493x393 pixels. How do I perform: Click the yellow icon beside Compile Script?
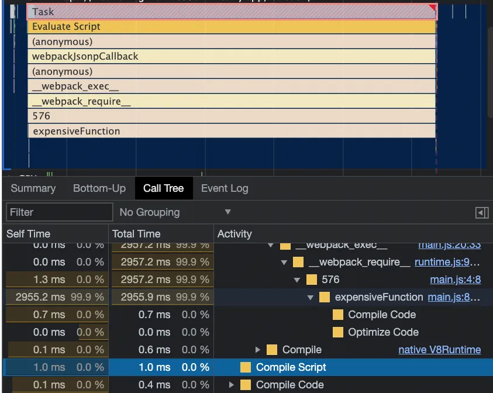[x=245, y=367]
